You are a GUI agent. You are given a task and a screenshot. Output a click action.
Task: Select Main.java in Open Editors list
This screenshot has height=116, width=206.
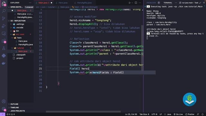[22, 11]
